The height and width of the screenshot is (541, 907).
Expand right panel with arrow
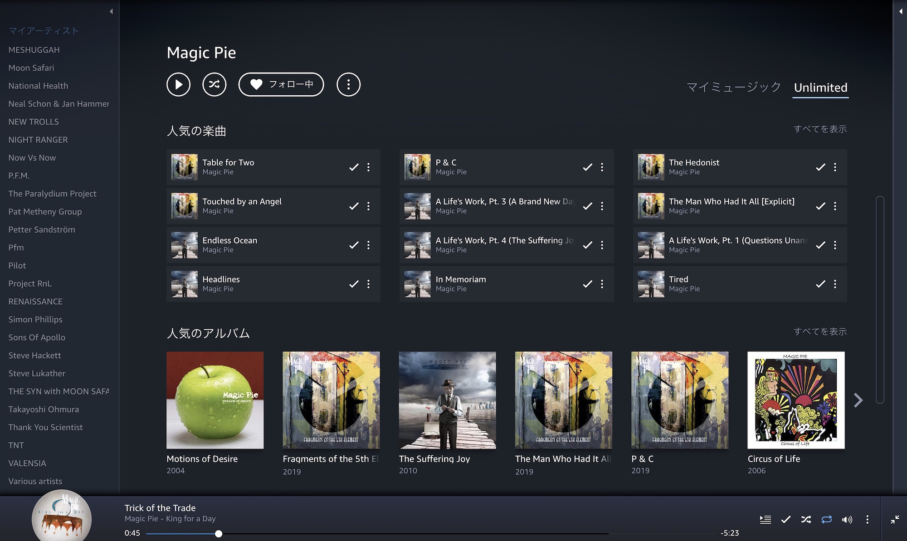pyautogui.click(x=900, y=11)
